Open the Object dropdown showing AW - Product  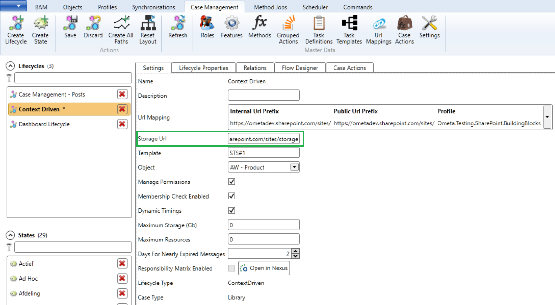click(294, 167)
